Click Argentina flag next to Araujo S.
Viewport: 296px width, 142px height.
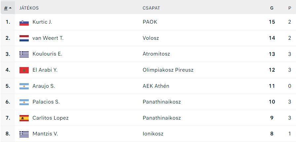[24, 86]
